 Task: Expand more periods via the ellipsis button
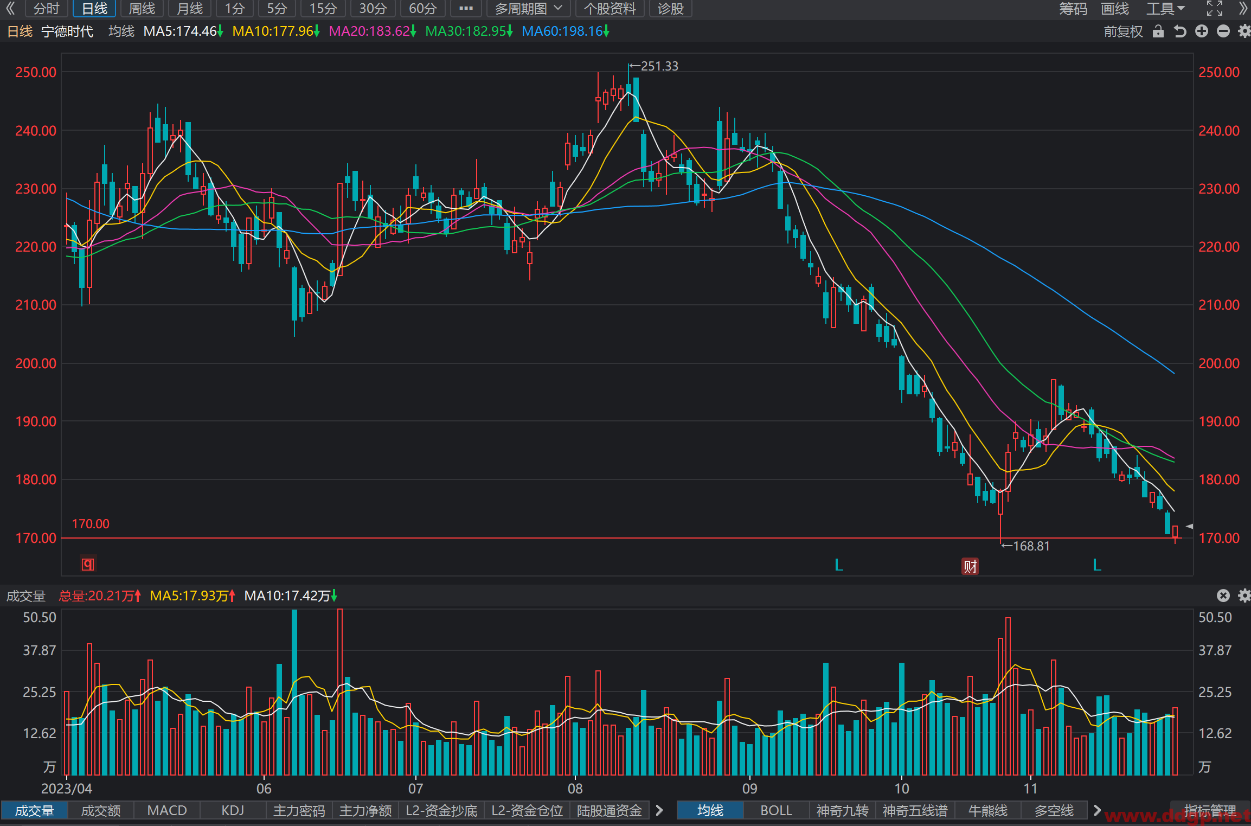(x=466, y=9)
